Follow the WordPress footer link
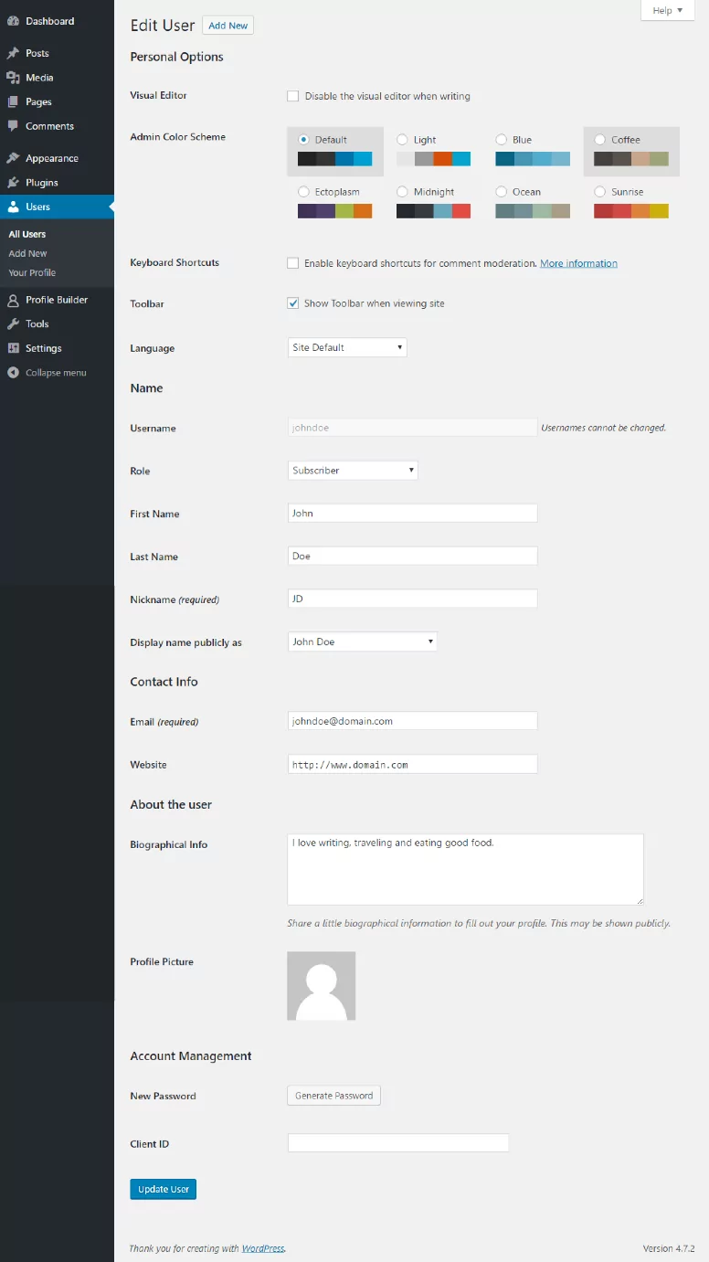The image size is (709, 1262). point(263,1248)
